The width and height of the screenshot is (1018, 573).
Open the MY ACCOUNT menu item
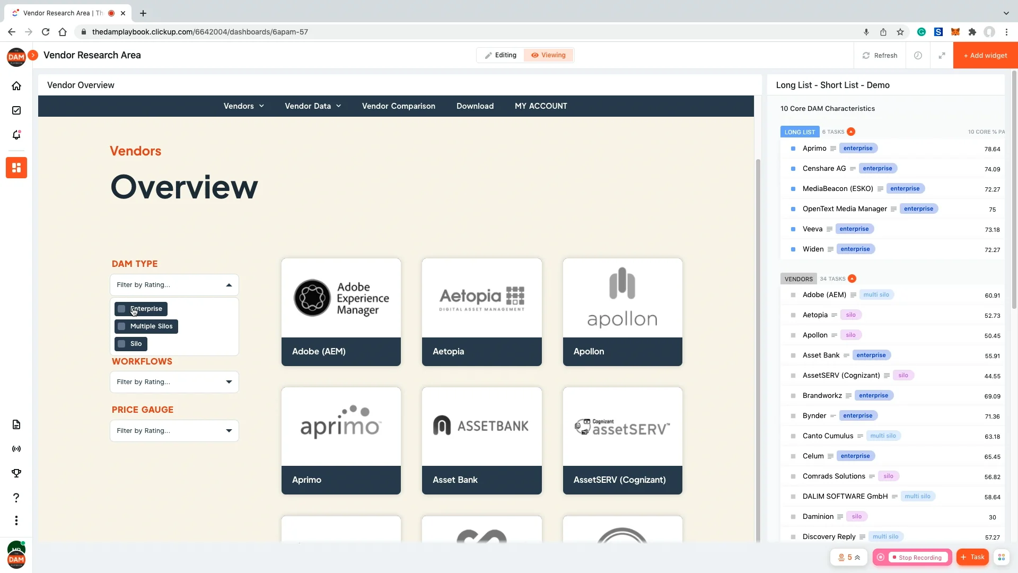pyautogui.click(x=541, y=106)
